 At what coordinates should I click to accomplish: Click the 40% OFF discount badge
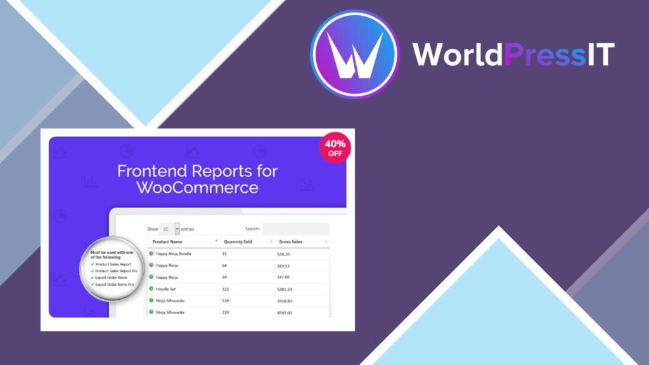335,148
